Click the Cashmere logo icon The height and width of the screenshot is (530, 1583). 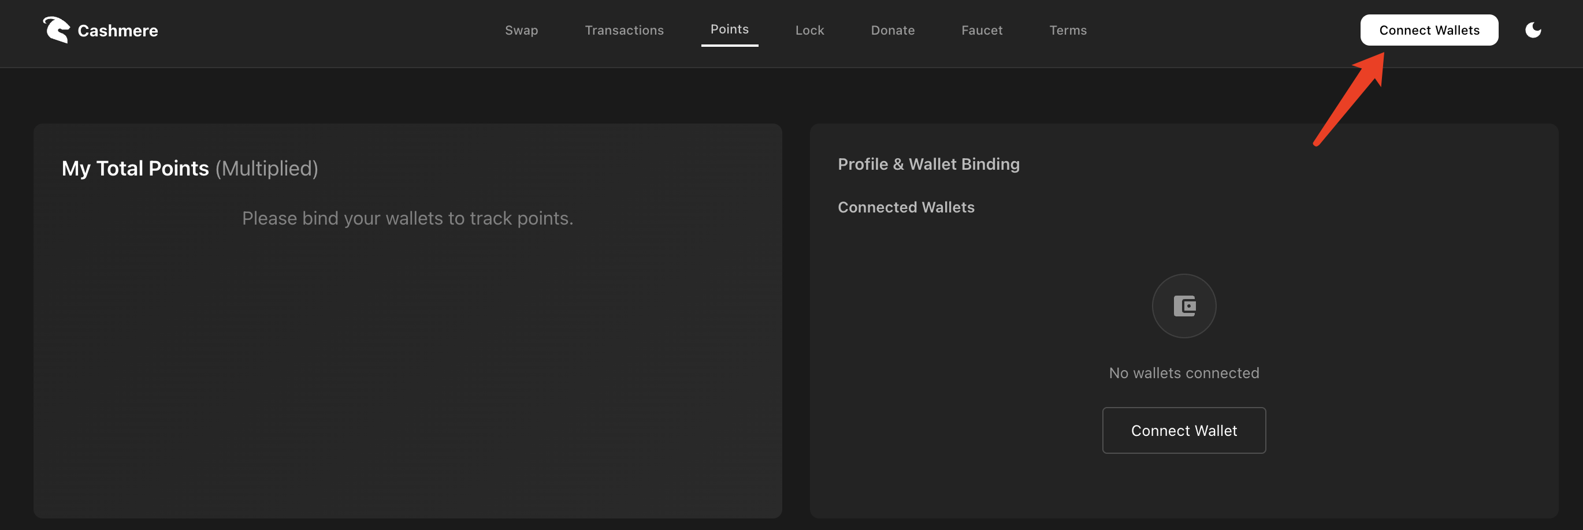pos(56,30)
